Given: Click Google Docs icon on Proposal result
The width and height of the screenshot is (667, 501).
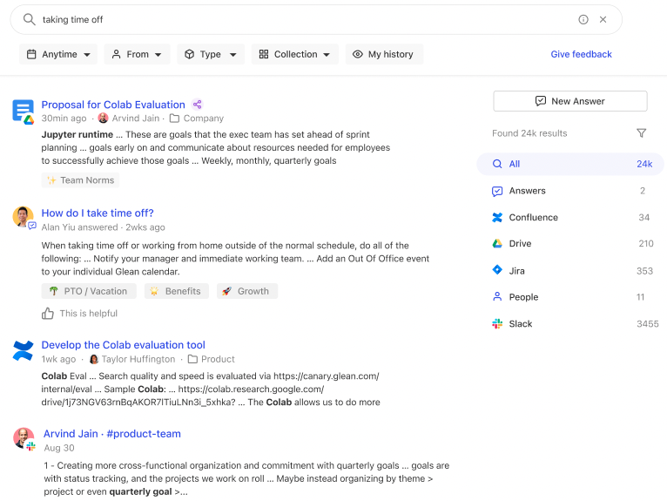Looking at the screenshot, I should [x=23, y=111].
